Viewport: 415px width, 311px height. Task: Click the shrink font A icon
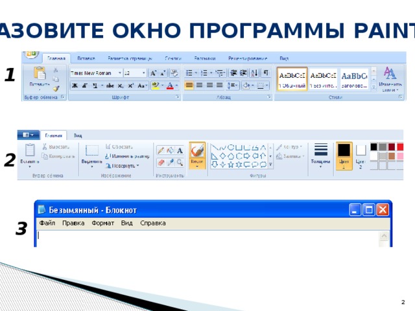click(x=163, y=73)
